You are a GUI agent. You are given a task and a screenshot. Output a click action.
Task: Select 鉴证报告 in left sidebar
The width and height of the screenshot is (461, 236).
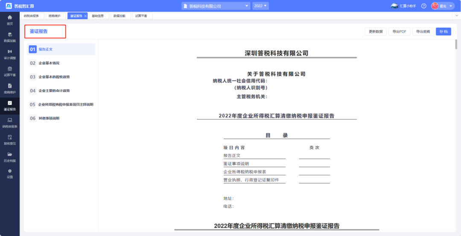coord(10,105)
